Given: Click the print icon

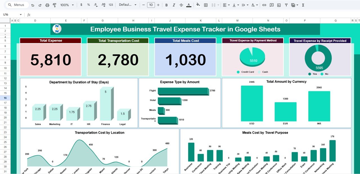Looking at the screenshot, I should tap(47, 5).
